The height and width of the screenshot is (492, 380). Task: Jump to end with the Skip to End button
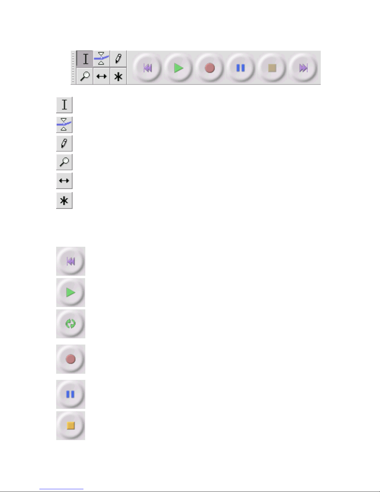(303, 68)
